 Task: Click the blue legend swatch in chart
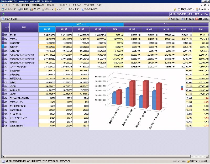182,87
